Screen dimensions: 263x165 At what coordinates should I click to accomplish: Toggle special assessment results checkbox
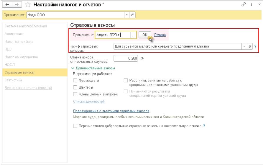[x=126, y=91]
